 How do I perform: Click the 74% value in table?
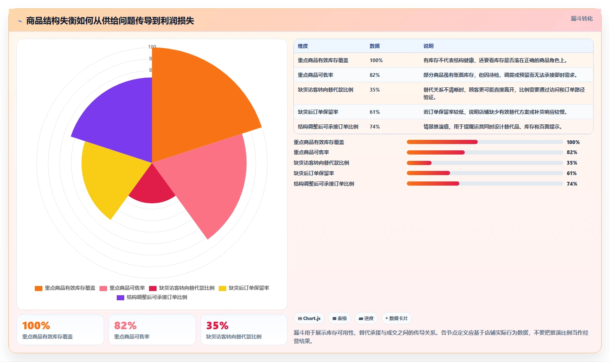click(374, 127)
